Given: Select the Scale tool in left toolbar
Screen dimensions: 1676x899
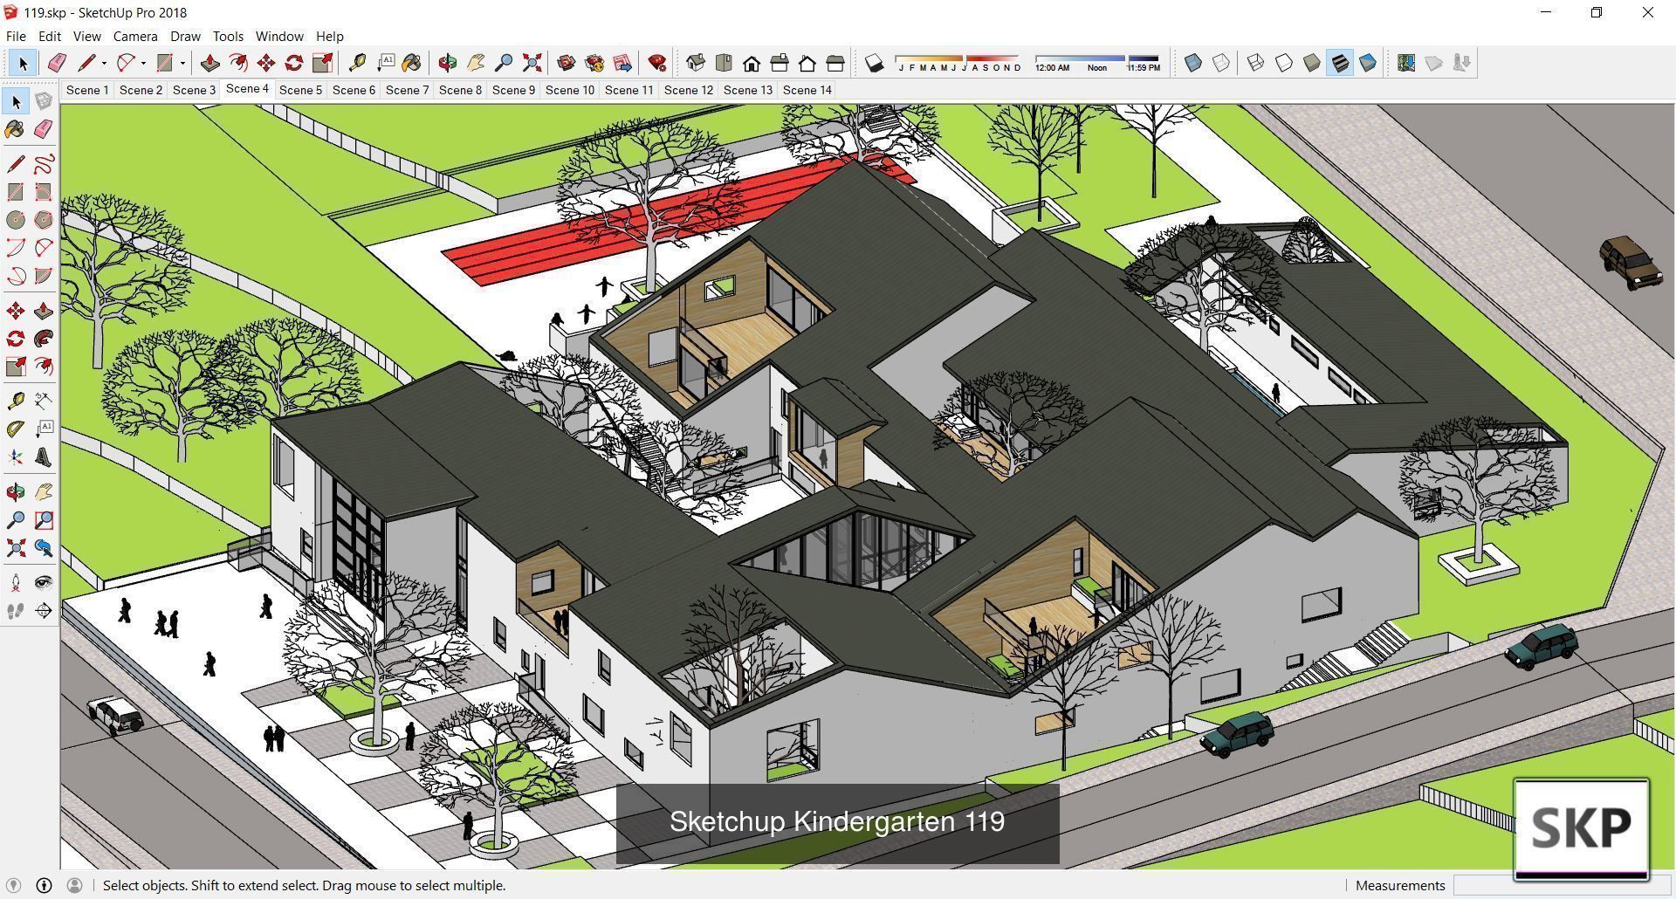Looking at the screenshot, I should click(15, 367).
